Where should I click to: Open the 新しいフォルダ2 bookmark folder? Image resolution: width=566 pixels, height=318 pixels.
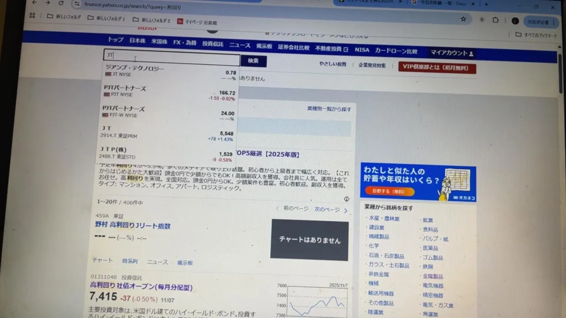pos(151,20)
